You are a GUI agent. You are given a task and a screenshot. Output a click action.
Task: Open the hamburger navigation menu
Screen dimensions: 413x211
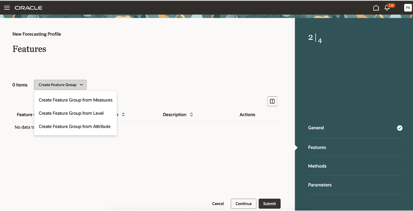tap(7, 8)
